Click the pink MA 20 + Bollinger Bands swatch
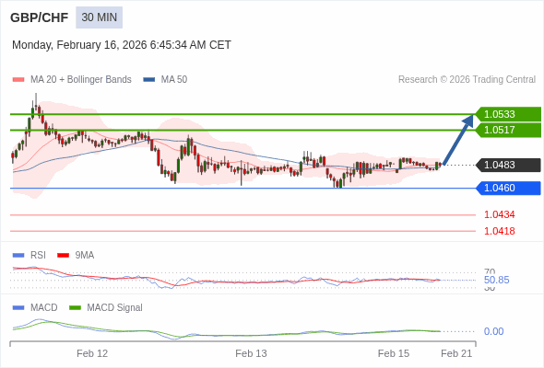The image size is (544, 368). tap(18, 80)
